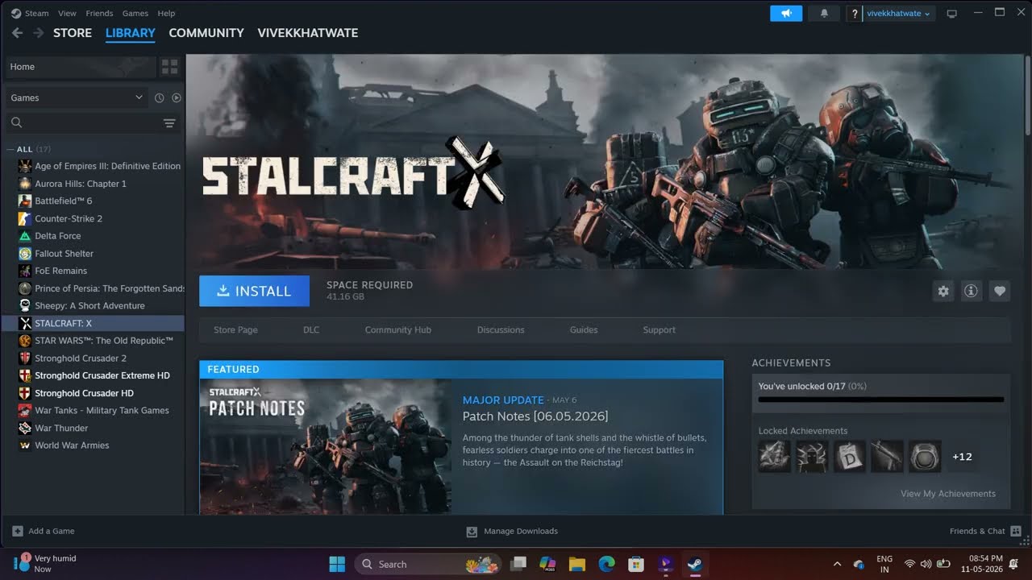Image resolution: width=1032 pixels, height=580 pixels.
Task: Open STALCRAFT: X game info icon
Action: tap(972, 292)
